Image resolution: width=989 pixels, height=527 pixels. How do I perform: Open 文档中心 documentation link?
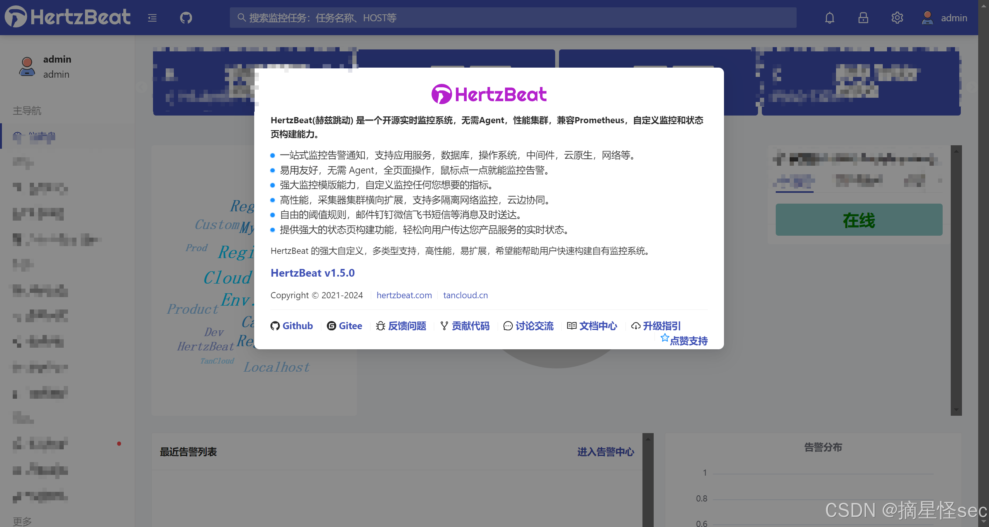(592, 326)
